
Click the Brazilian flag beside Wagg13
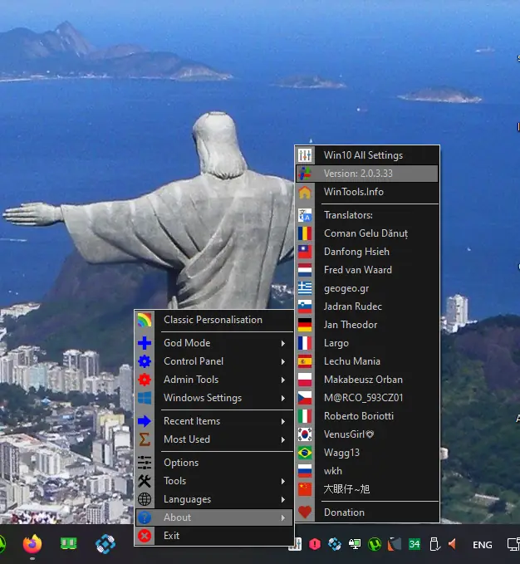[x=305, y=453]
